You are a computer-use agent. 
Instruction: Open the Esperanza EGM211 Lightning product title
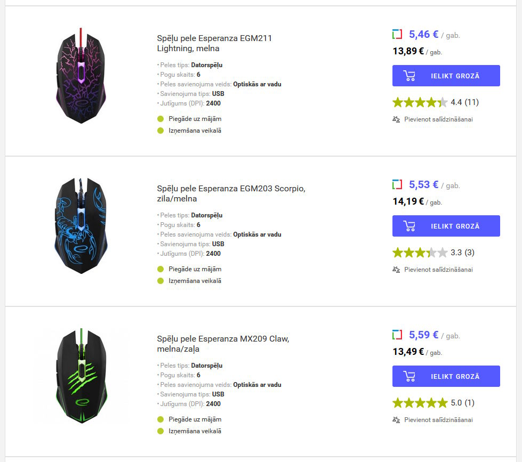coord(214,43)
